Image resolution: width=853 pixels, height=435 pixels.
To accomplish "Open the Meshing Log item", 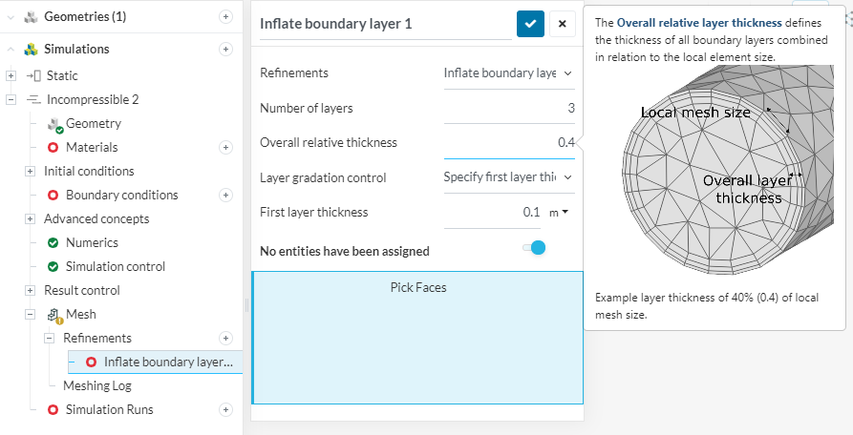I will tap(96, 385).
